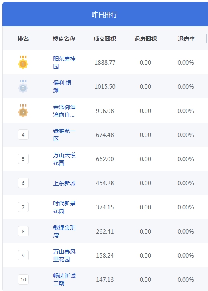
Task: Click the rank 4 number badge
Action: tap(23, 135)
